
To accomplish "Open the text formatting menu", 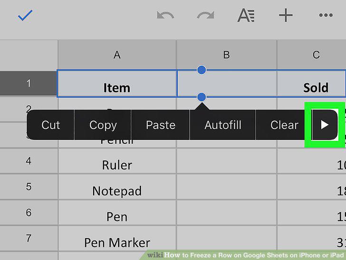I will (246, 15).
